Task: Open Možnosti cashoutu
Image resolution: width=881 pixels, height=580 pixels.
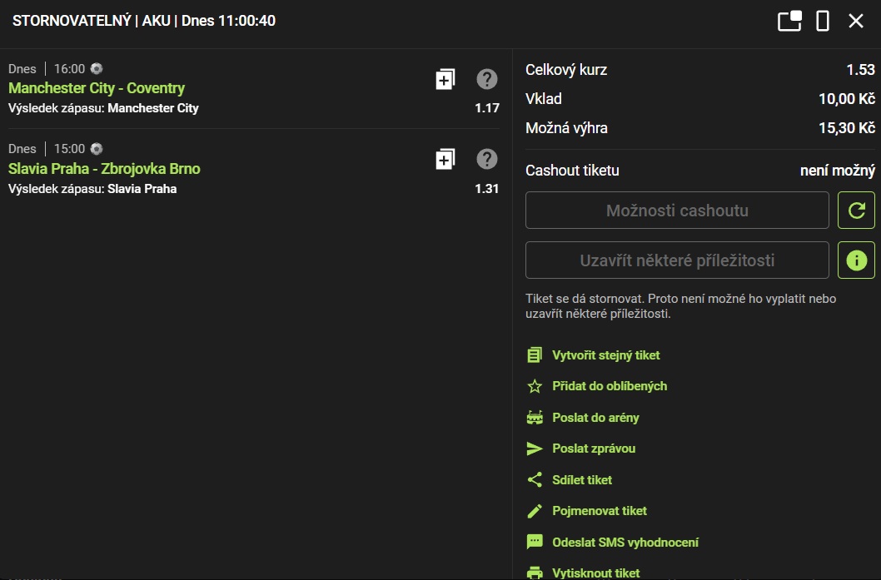Action: pyautogui.click(x=677, y=210)
